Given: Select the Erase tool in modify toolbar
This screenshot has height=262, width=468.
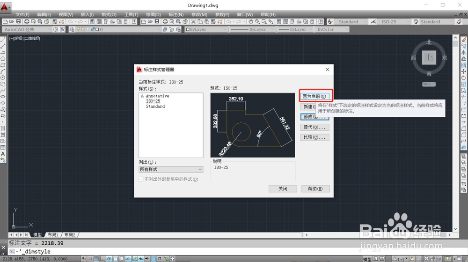Looking at the screenshot, I should pyautogui.click(x=464, y=40).
